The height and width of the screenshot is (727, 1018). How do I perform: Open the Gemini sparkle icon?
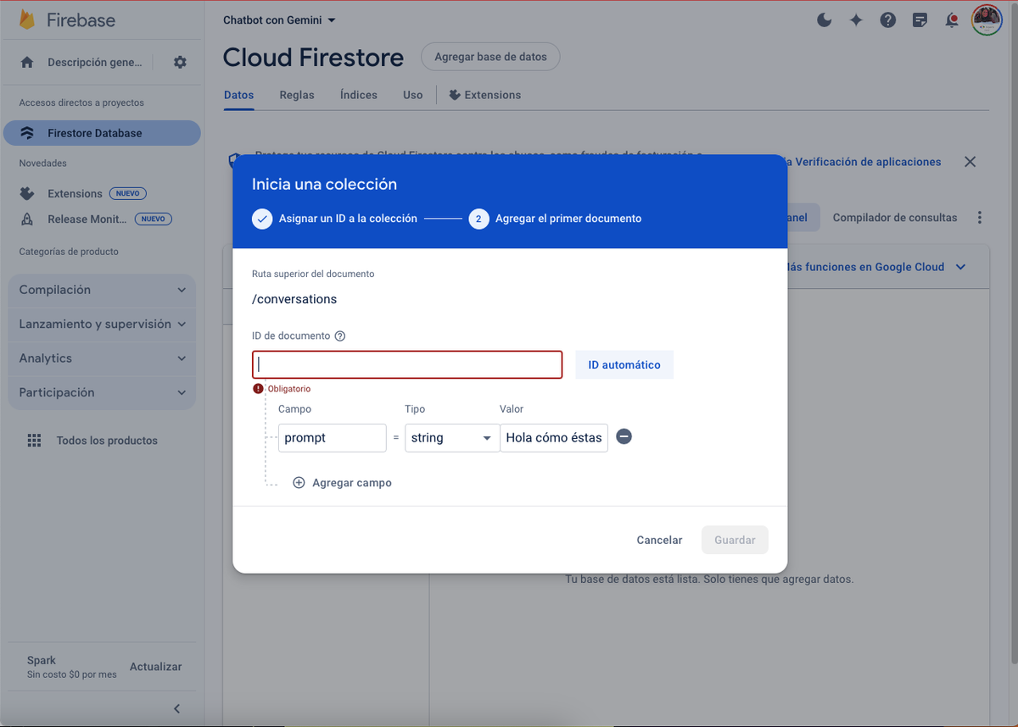click(x=856, y=20)
